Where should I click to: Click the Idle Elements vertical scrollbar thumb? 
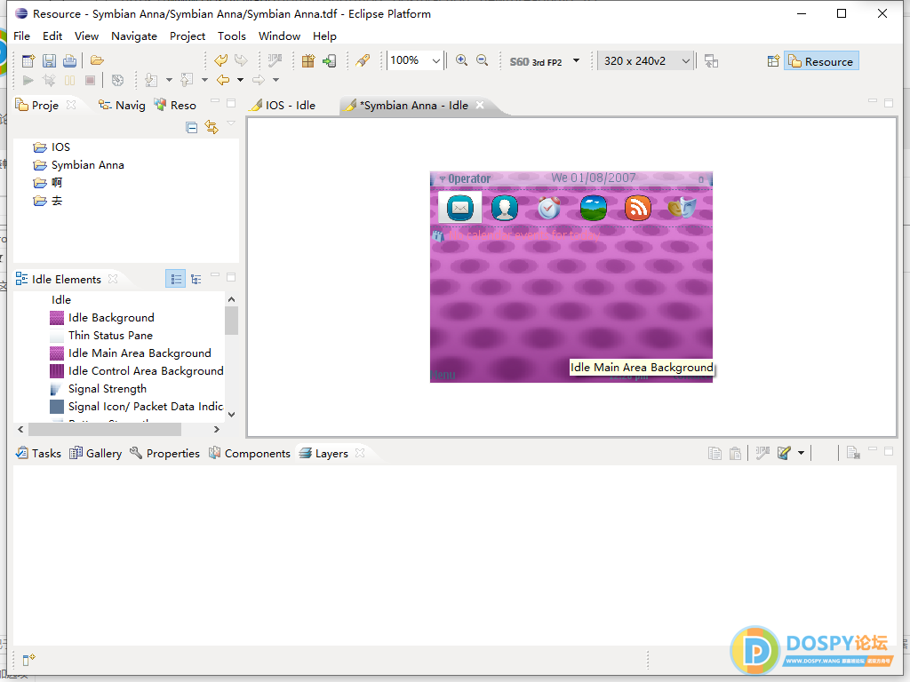pyautogui.click(x=232, y=321)
